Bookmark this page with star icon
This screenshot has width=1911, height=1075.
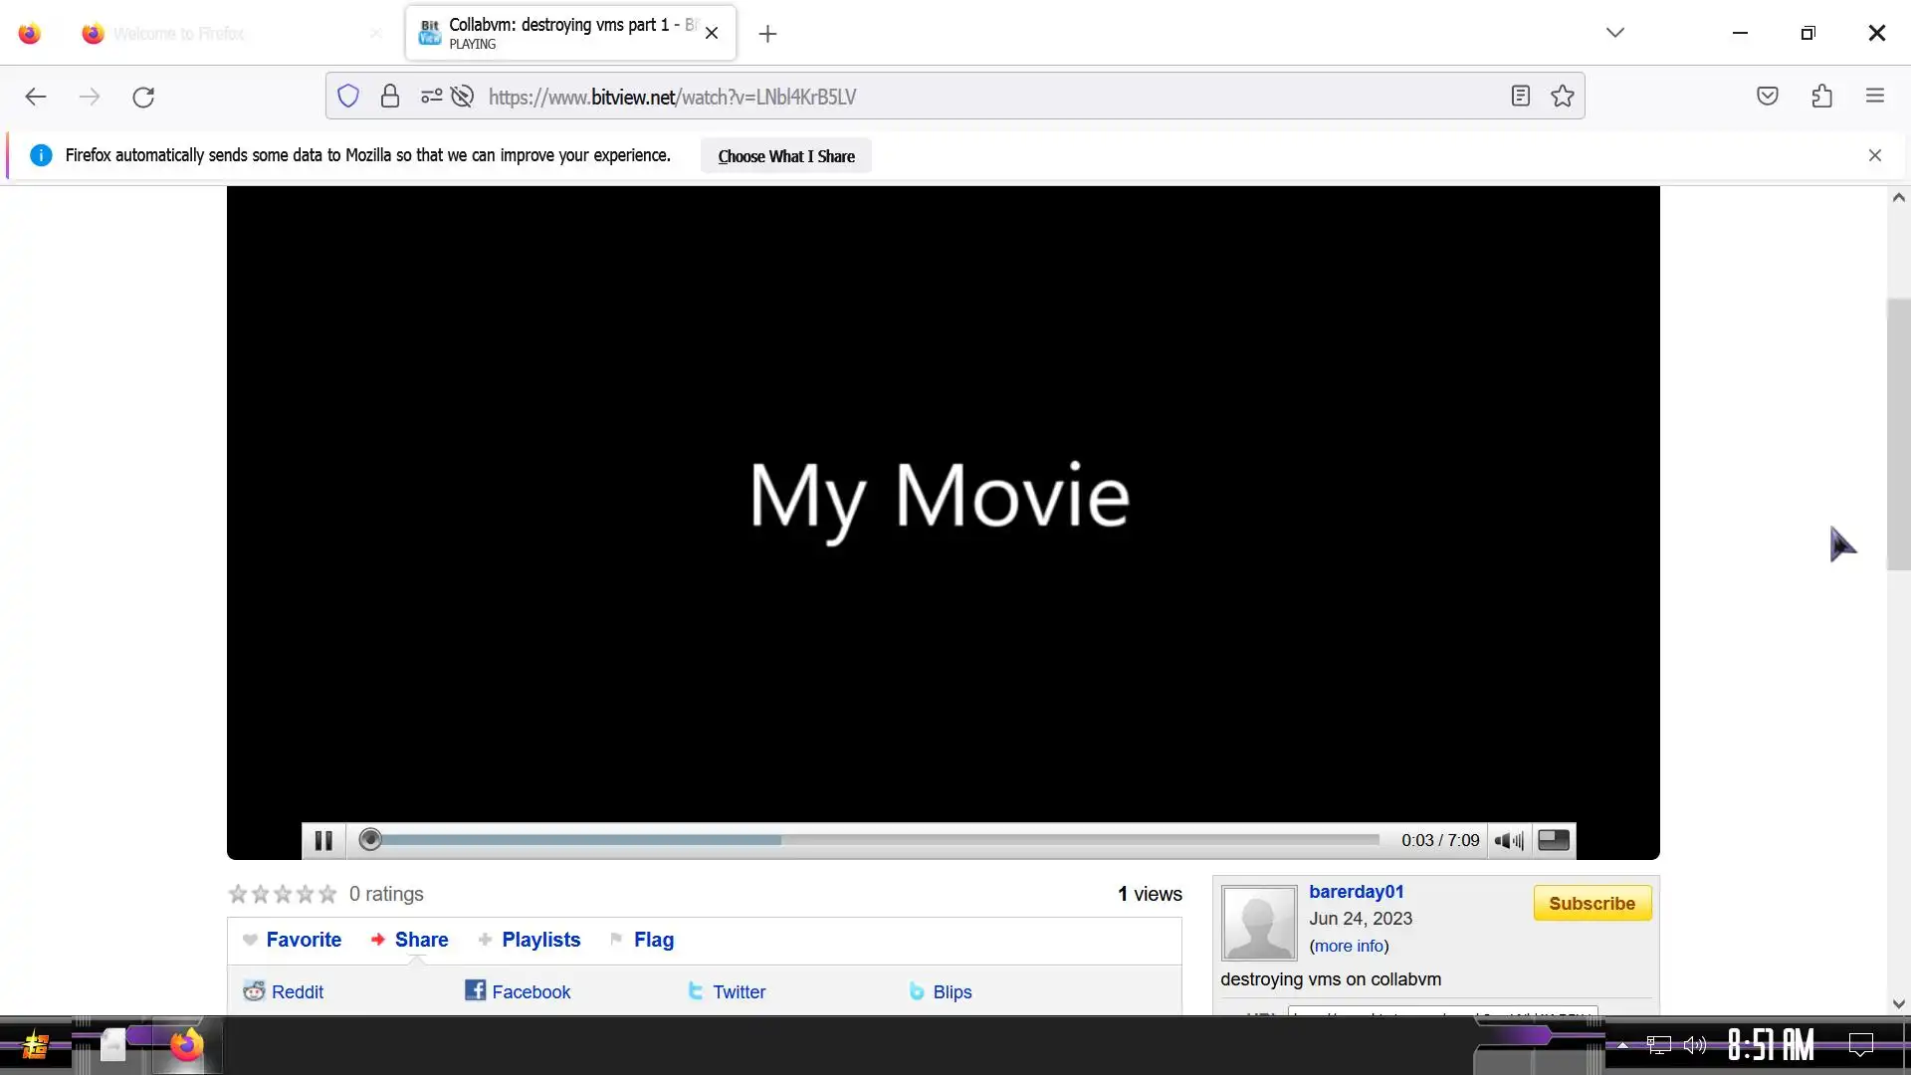tap(1563, 97)
